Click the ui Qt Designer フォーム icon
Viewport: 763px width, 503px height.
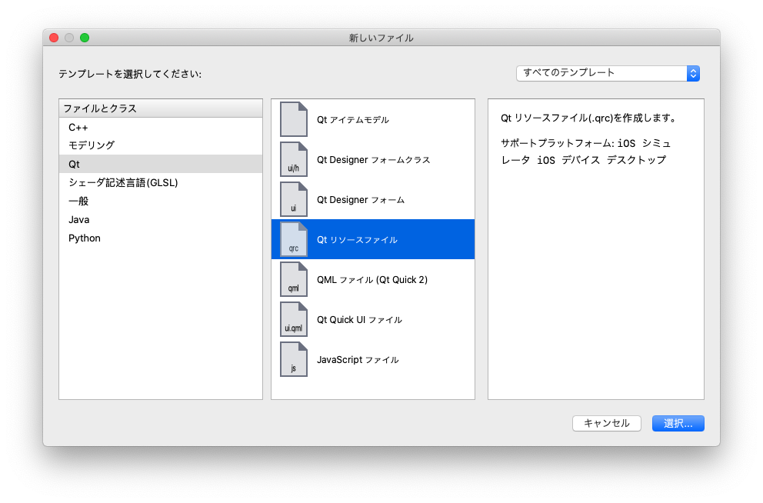(293, 199)
